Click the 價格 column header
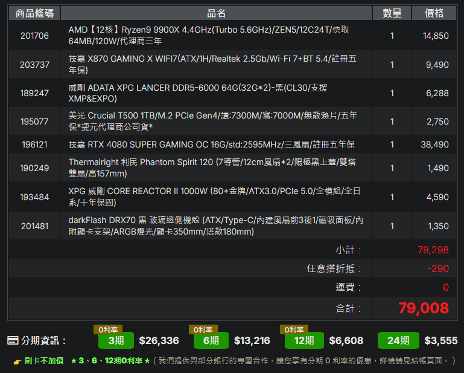 (x=434, y=13)
